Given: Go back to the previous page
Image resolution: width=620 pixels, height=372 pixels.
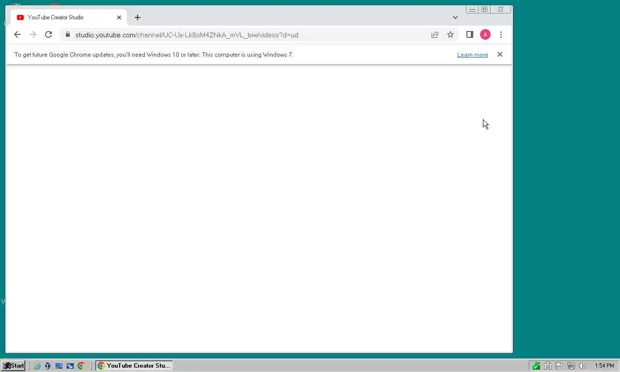Looking at the screenshot, I should 17,34.
